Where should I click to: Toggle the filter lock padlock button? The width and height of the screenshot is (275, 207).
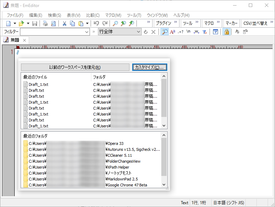[226, 32]
